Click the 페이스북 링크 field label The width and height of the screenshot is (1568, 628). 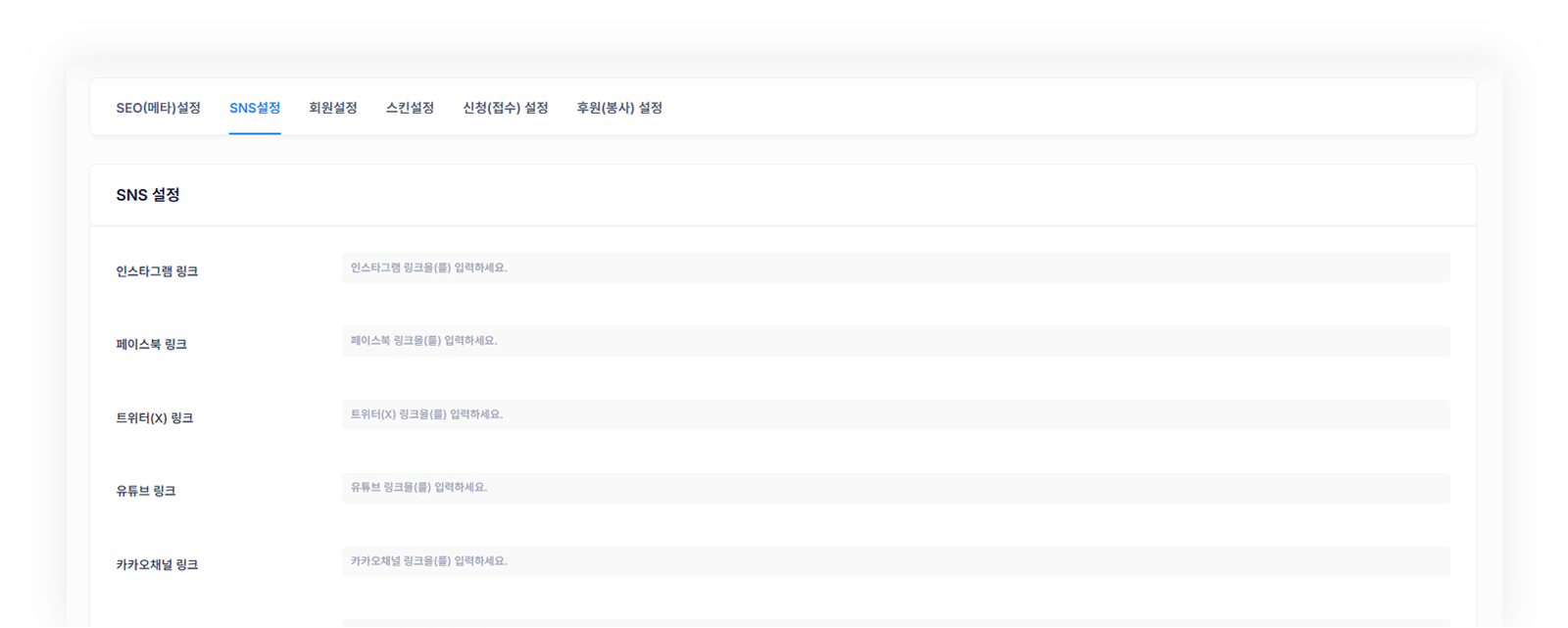151,345
